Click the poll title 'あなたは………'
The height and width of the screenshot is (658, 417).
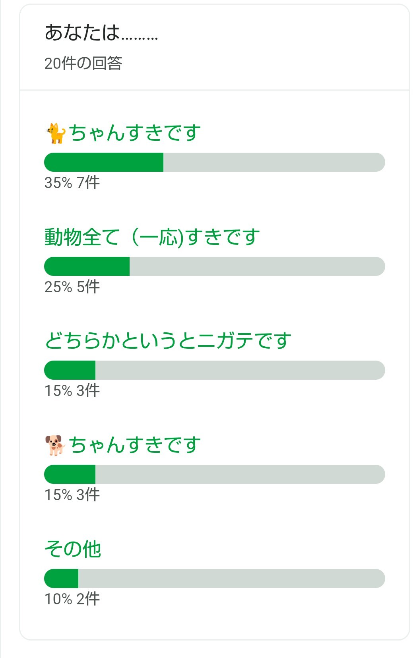(101, 33)
